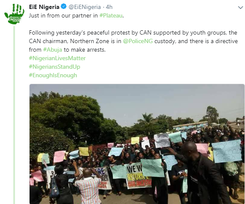Follow the #Abuja hashtag
The height and width of the screenshot is (204, 245).
53,50
